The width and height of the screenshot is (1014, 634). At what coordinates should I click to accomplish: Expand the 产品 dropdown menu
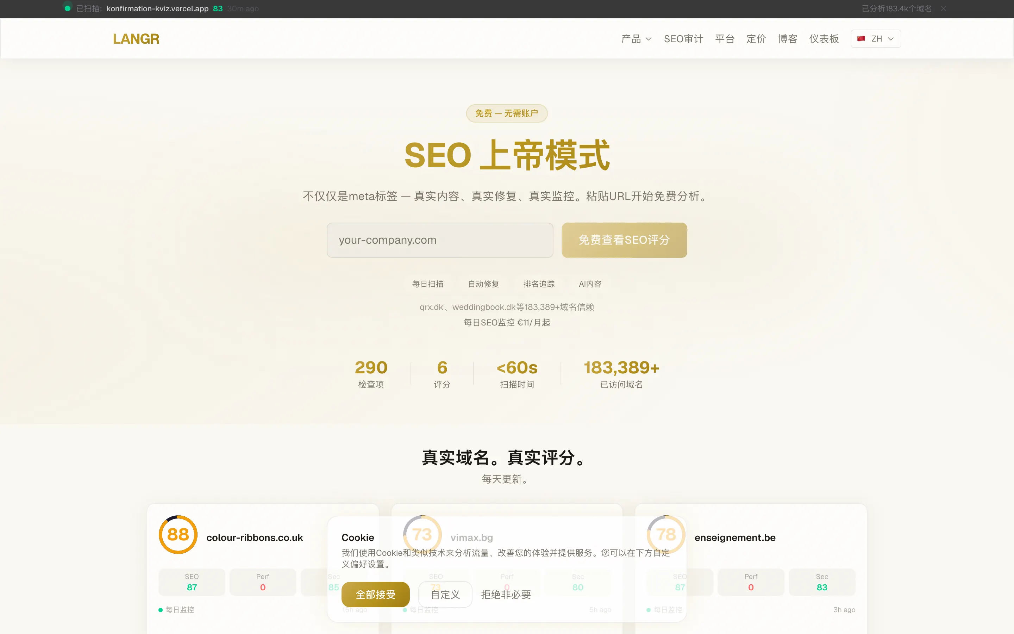coord(636,39)
